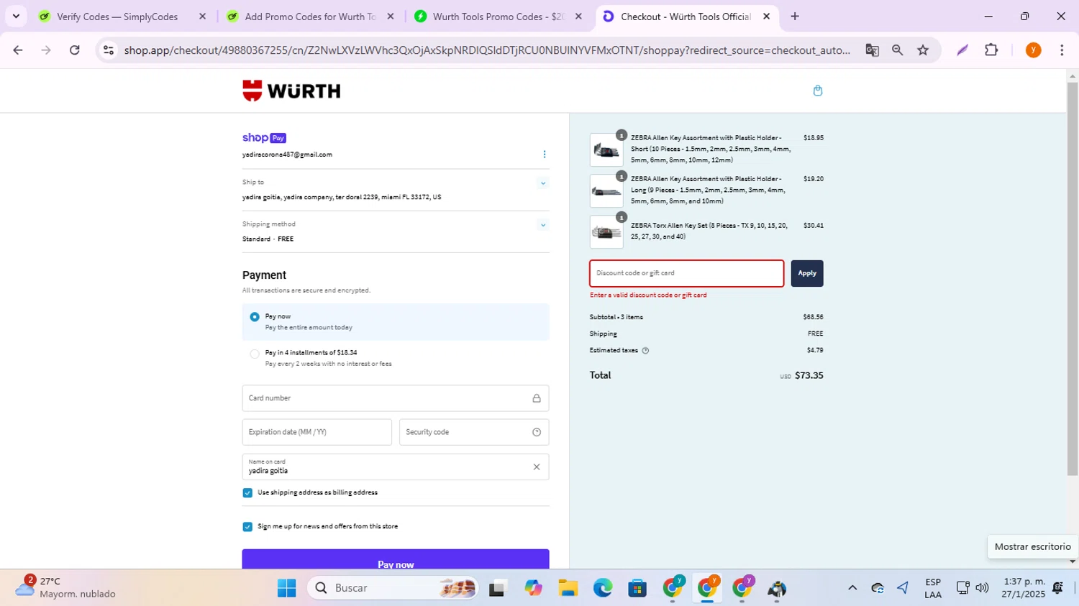Open the Copilot taskbar icon
The image size is (1079, 606).
533,588
